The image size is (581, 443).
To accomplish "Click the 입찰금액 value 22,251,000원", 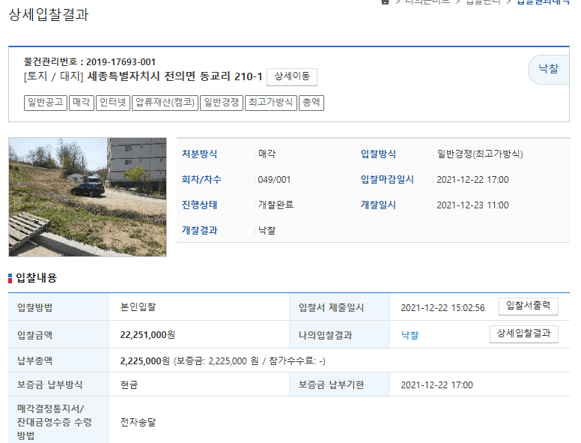I will [x=147, y=334].
